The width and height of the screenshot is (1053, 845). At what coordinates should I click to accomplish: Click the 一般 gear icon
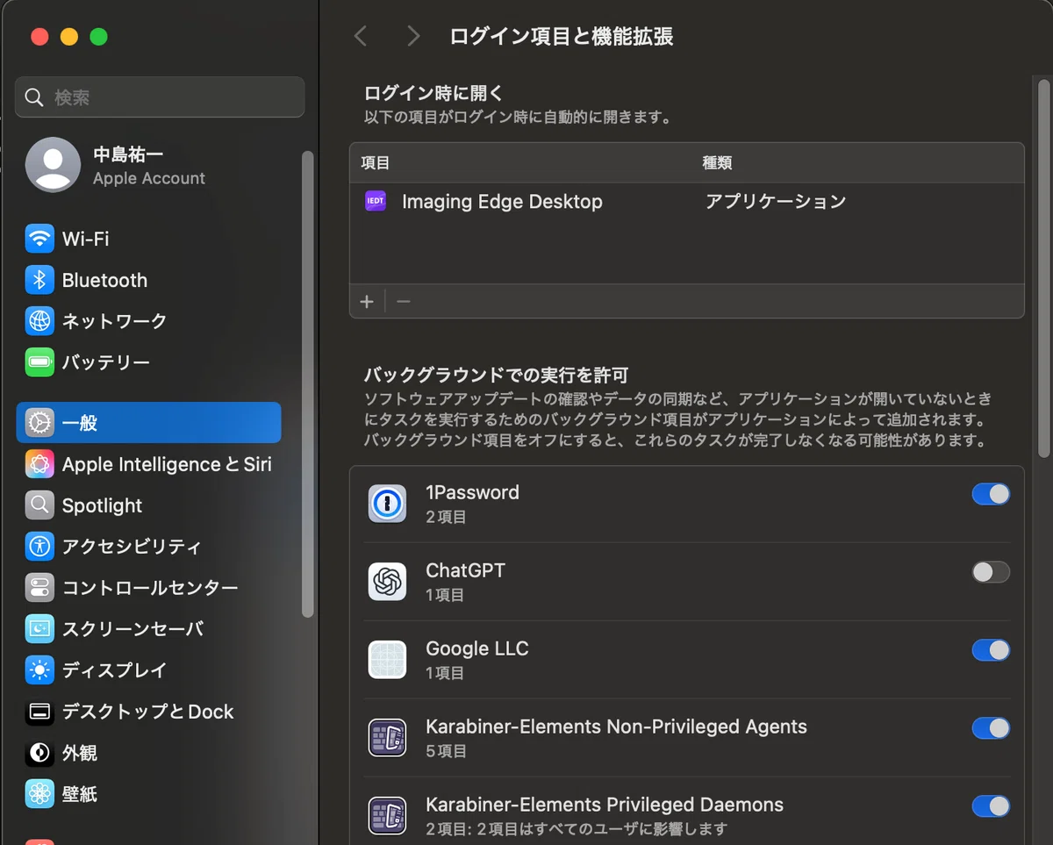point(39,423)
